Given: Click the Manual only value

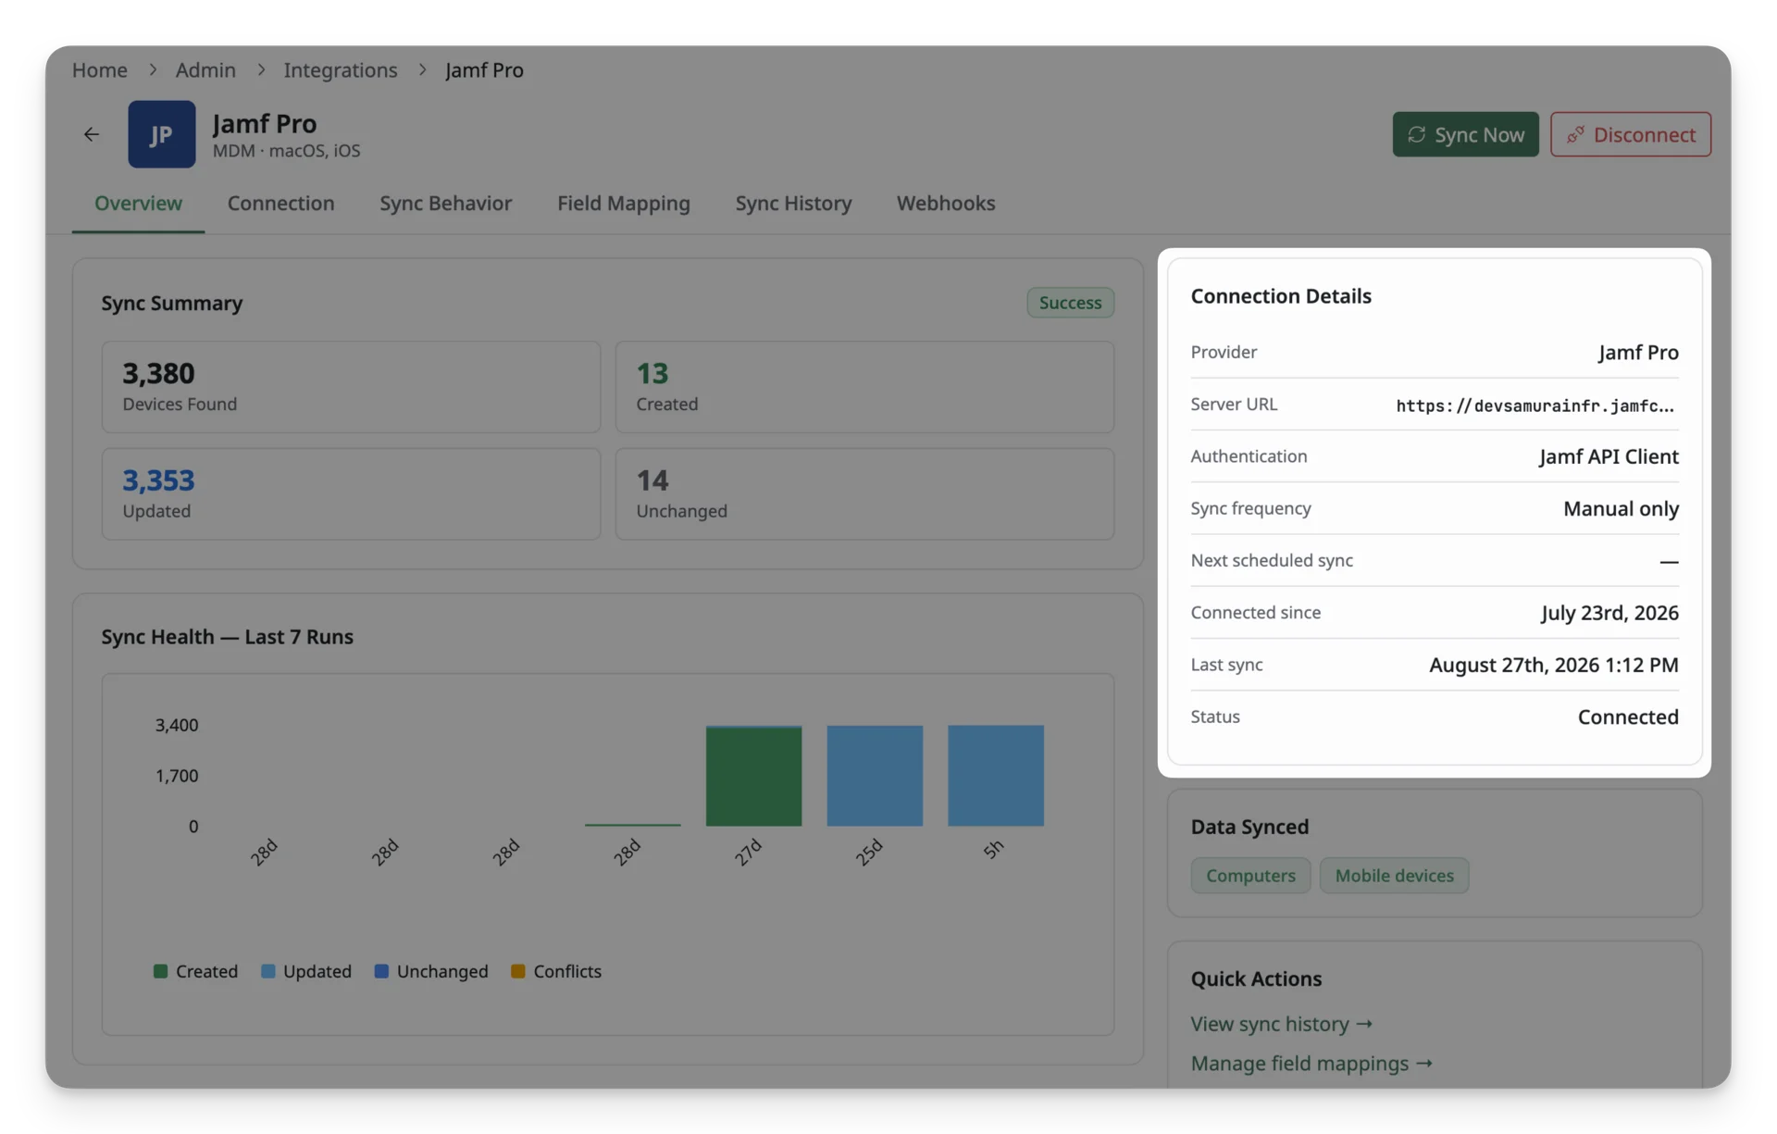Looking at the screenshot, I should click(1621, 508).
